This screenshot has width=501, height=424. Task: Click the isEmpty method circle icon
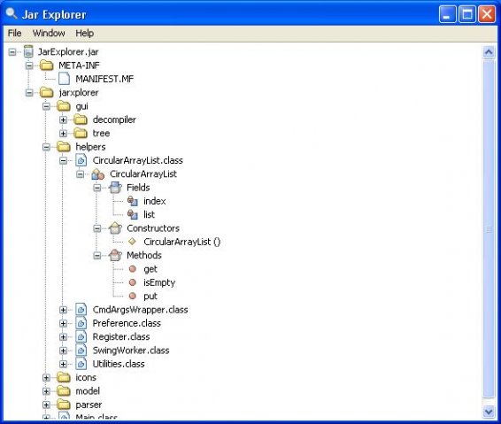click(133, 282)
